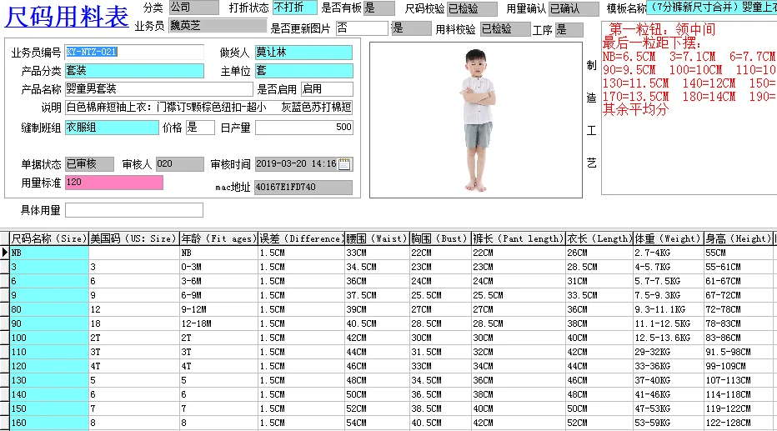
Task: Click the 美国码 (US: Size) column header
Action: click(133, 238)
